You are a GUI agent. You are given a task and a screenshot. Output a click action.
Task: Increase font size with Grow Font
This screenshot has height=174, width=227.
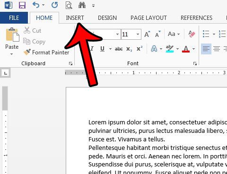pyautogui.click(x=147, y=34)
